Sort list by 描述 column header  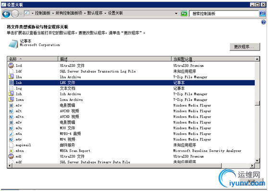pyautogui.click(x=114, y=59)
